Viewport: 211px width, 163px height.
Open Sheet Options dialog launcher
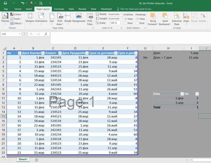tap(145, 28)
